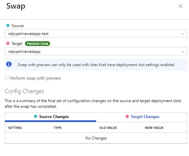Click teal dot next to Source label
The image size is (189, 156).
tap(8, 25)
